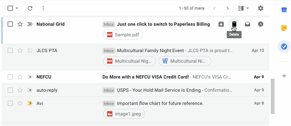Viewport: 291px width, 126px height.
Task: Refresh the inbox list
Action: click(x=30, y=8)
